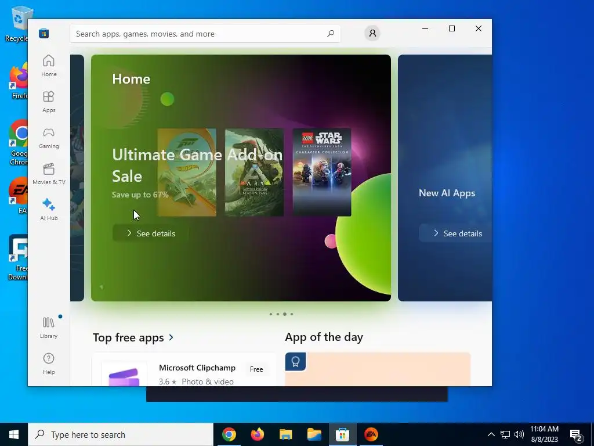Open the EA app from taskbar
The image size is (594, 446).
[371, 434]
